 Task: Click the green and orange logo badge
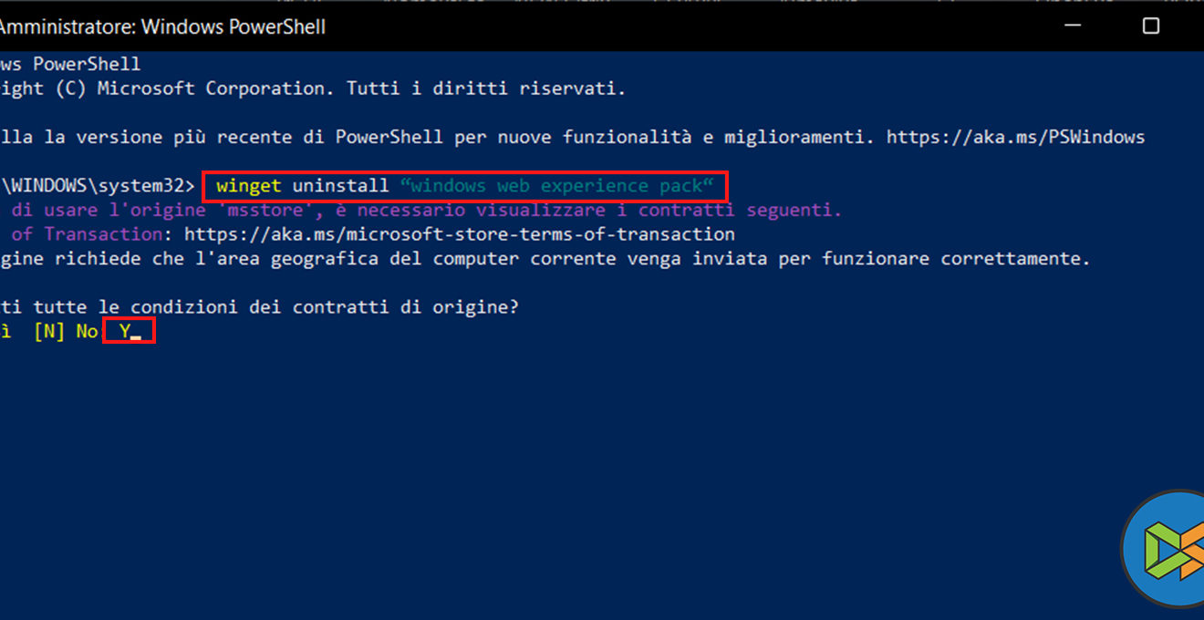coord(1166,551)
